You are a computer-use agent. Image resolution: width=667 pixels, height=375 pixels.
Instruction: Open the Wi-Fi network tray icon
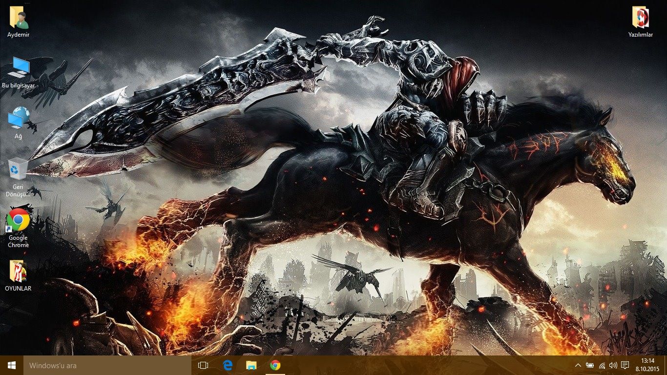[602, 365]
